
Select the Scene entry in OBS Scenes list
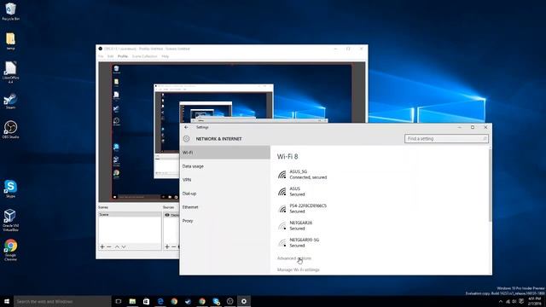tap(130, 215)
